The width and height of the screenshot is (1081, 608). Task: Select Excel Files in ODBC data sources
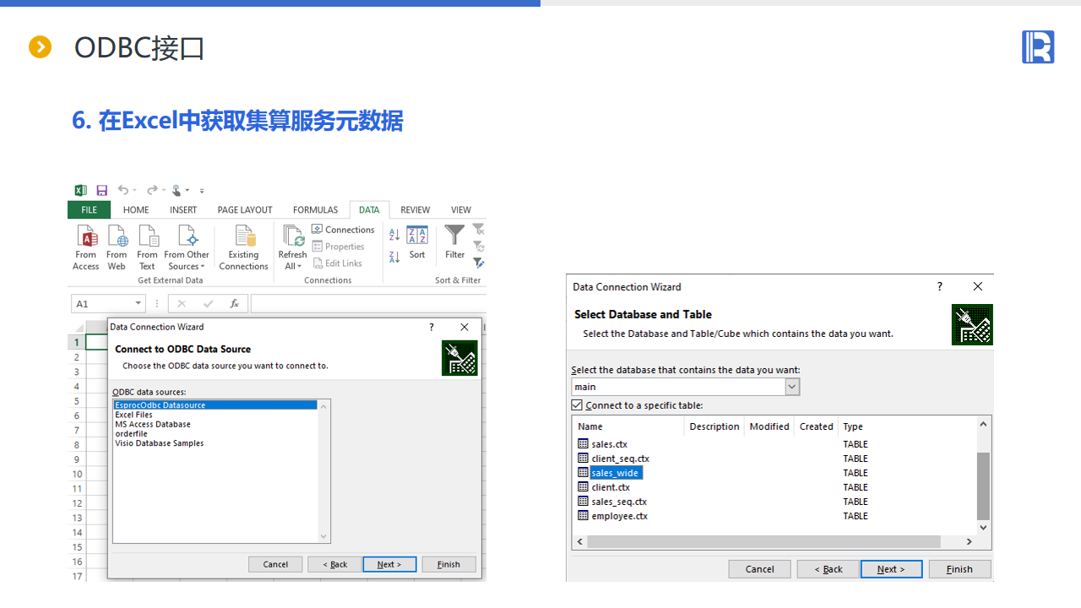tap(134, 415)
